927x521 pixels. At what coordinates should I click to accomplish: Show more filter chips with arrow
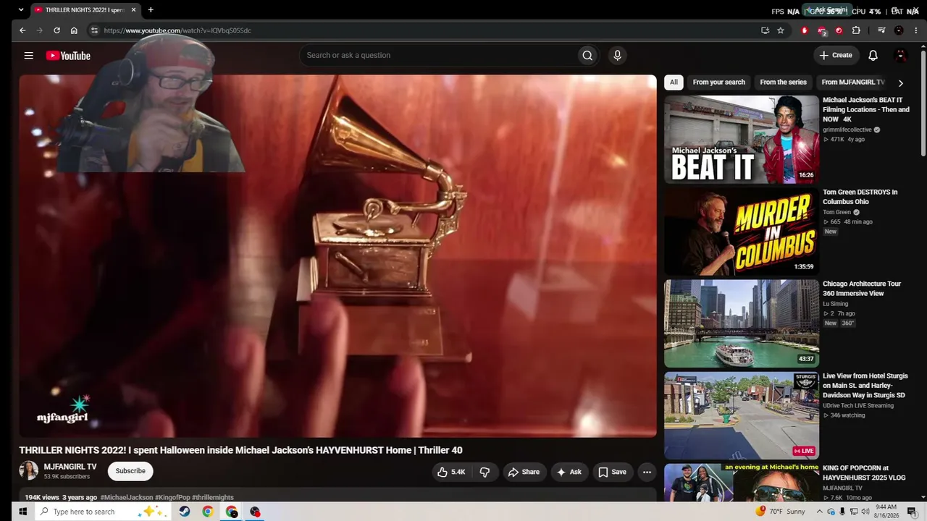900,82
